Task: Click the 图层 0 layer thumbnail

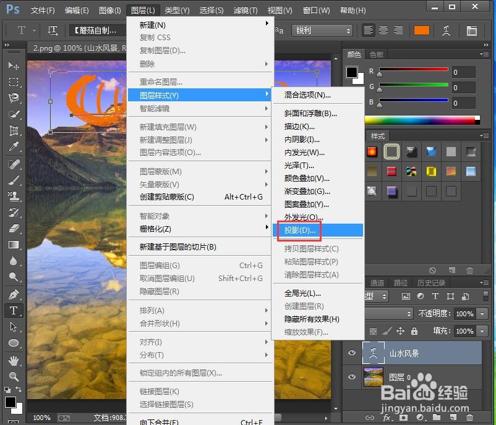Action: pyautogui.click(x=373, y=376)
